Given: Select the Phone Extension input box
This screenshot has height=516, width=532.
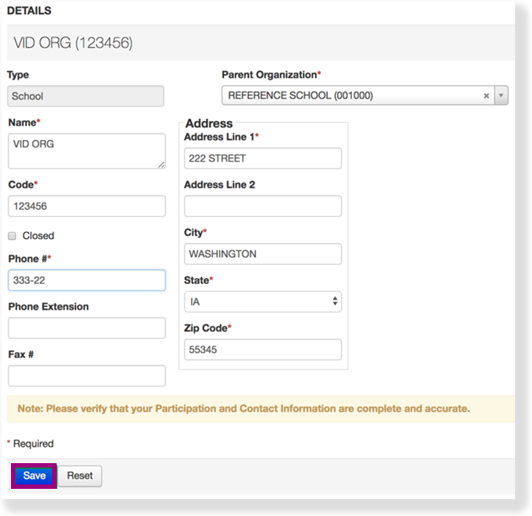Looking at the screenshot, I should (86, 328).
